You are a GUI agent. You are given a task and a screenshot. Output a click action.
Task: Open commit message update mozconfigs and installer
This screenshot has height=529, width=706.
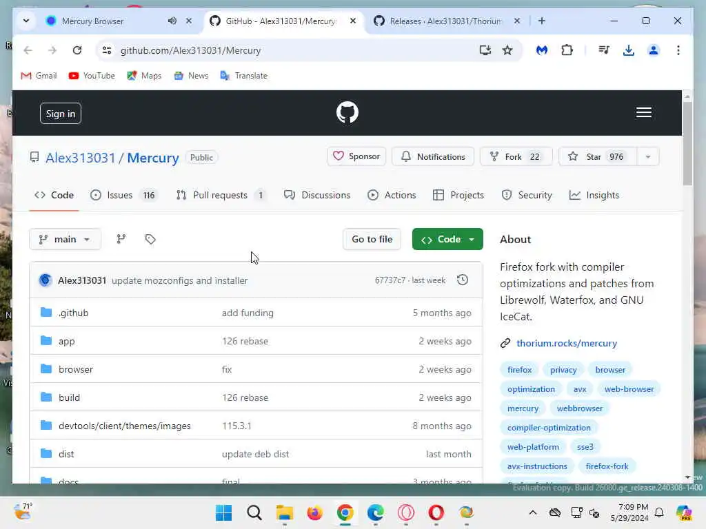tap(180, 280)
